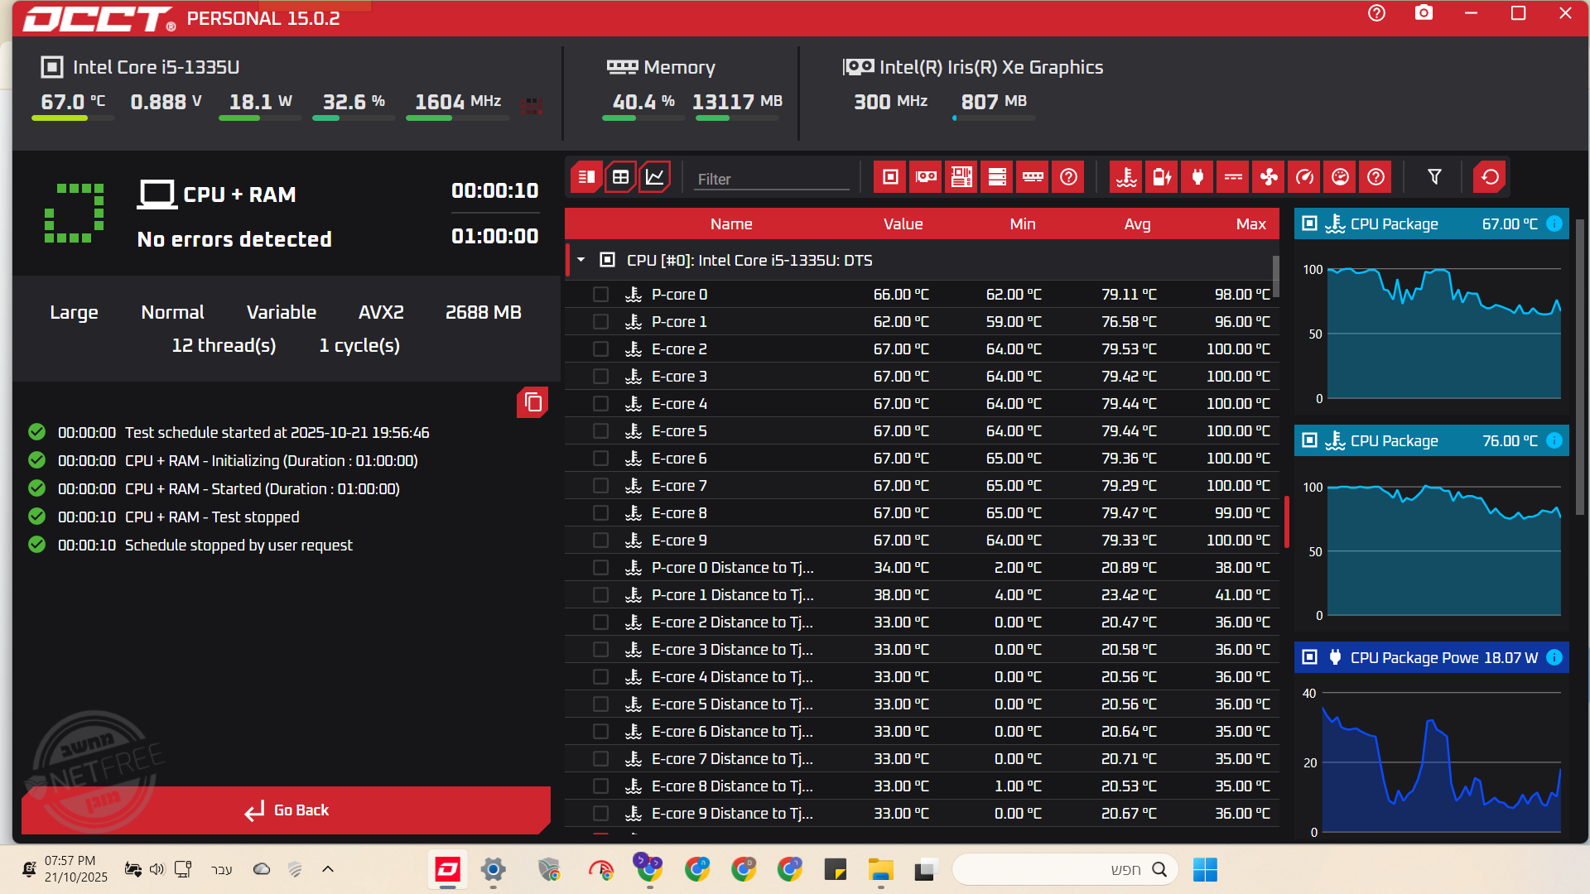
Task: Sort sensors by the Max column header
Action: tap(1250, 224)
